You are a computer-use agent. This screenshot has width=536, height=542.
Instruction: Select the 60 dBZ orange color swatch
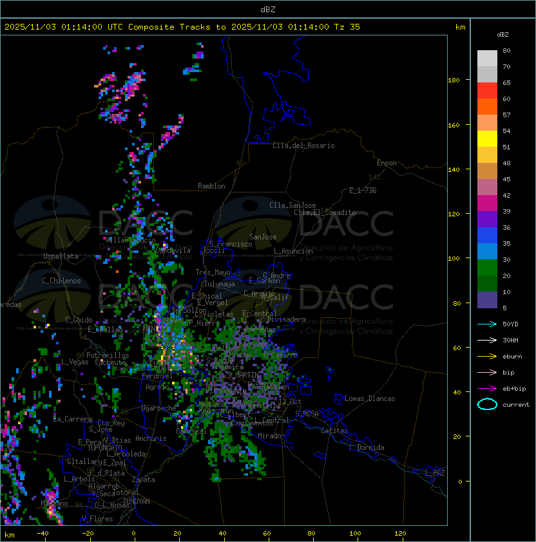[x=487, y=106]
